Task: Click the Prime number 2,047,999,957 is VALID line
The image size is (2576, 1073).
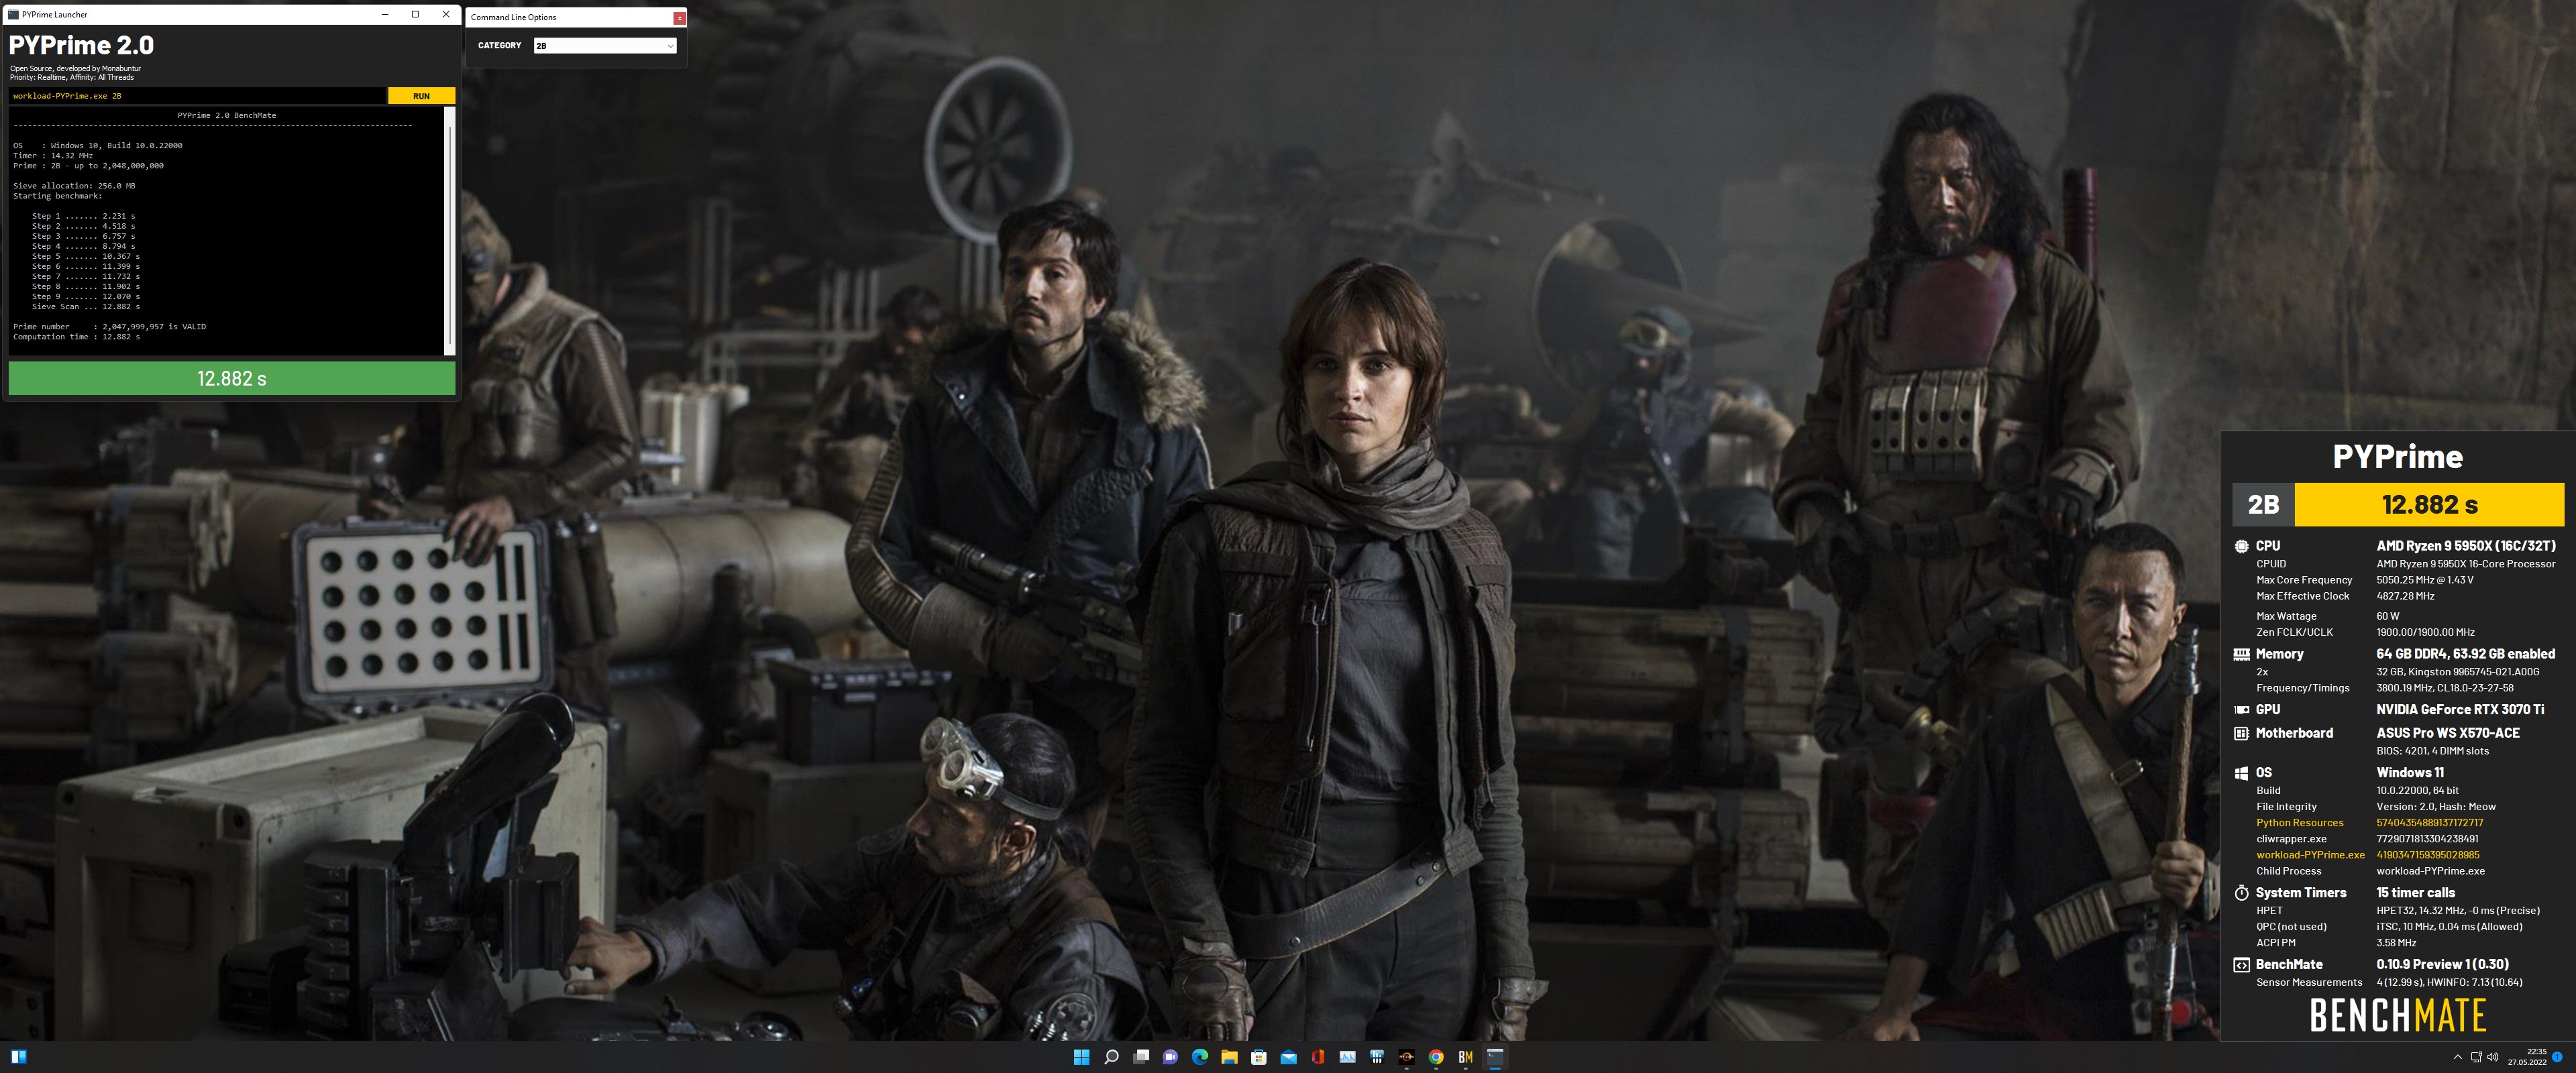Action: (x=109, y=327)
